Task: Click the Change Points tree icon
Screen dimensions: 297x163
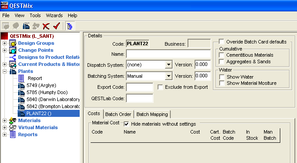Action: [x=13, y=50]
